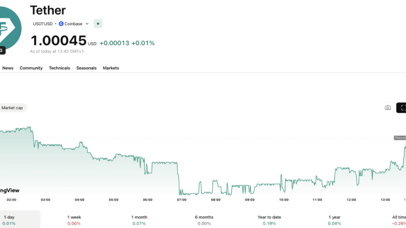Image resolution: width=406 pixels, height=228 pixels.
Task: Select the Year to date range
Action: click(x=269, y=220)
